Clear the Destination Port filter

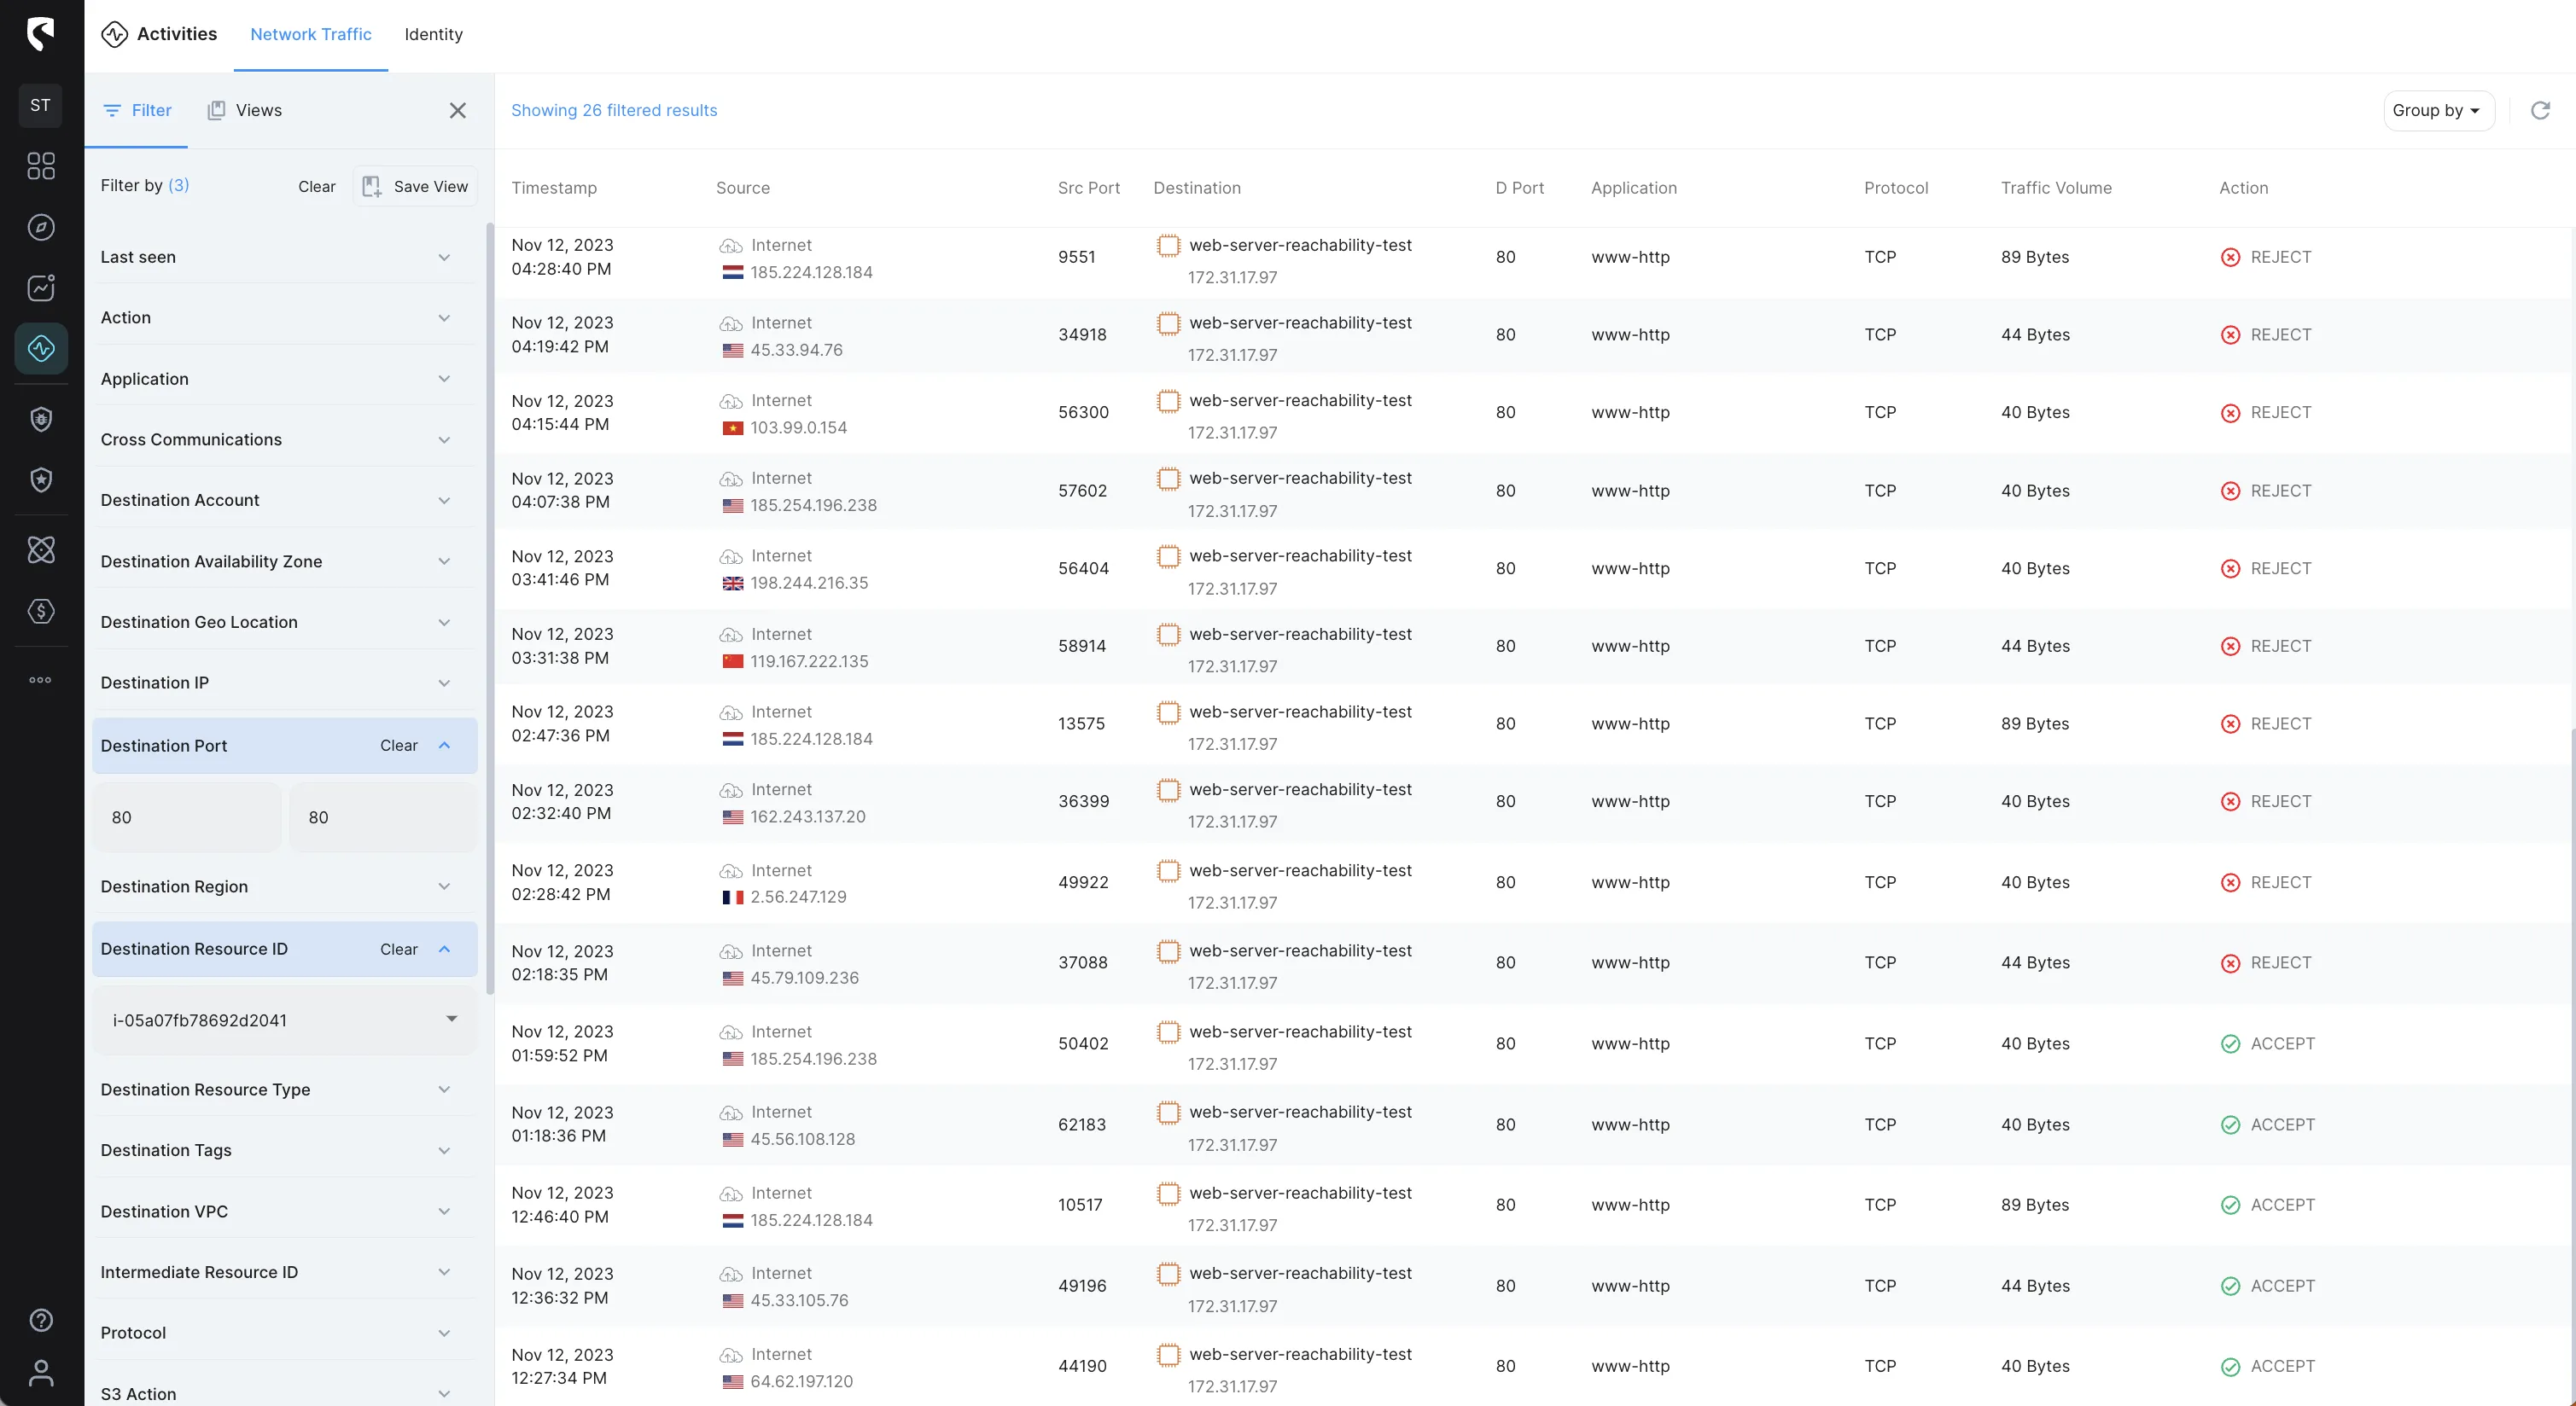click(x=399, y=746)
